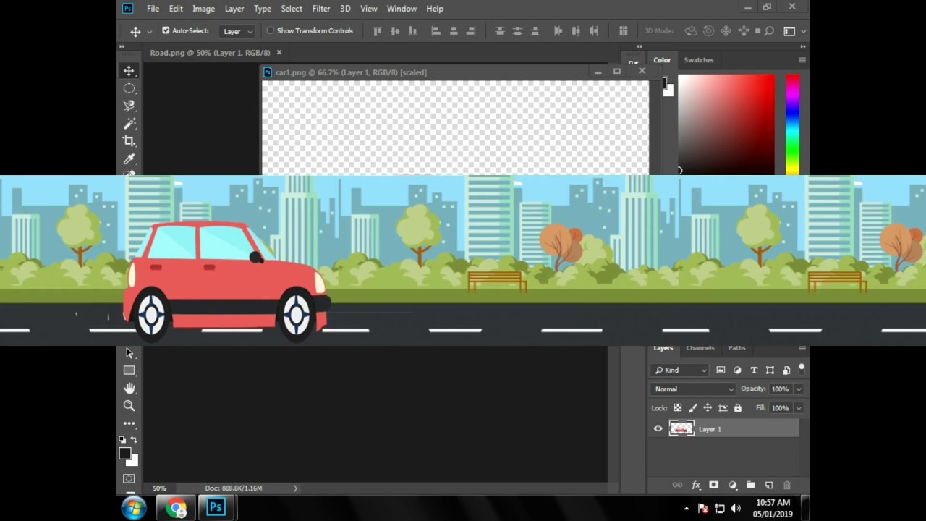
Task: Open the layer filter Kind dropdown
Action: [680, 370]
